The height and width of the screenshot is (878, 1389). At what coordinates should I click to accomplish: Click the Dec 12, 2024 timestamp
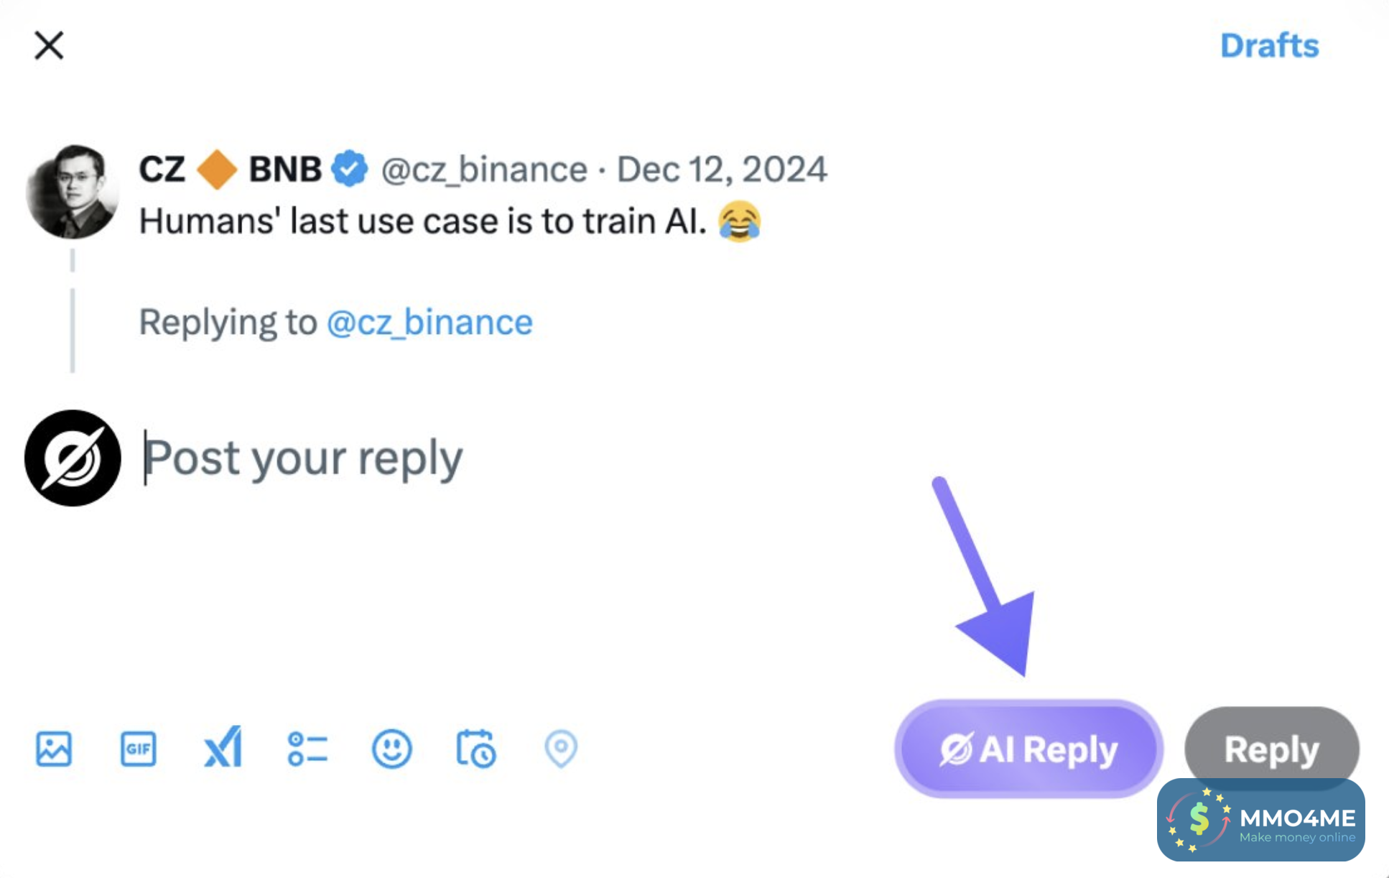[721, 170]
